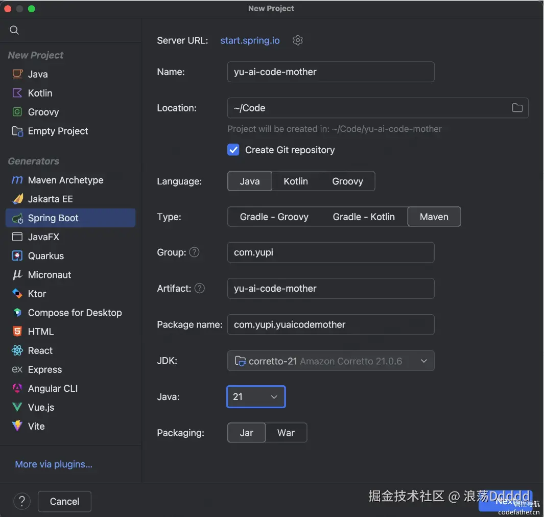
Task: Click the Vue.js logo icon
Action: pyautogui.click(x=17, y=407)
